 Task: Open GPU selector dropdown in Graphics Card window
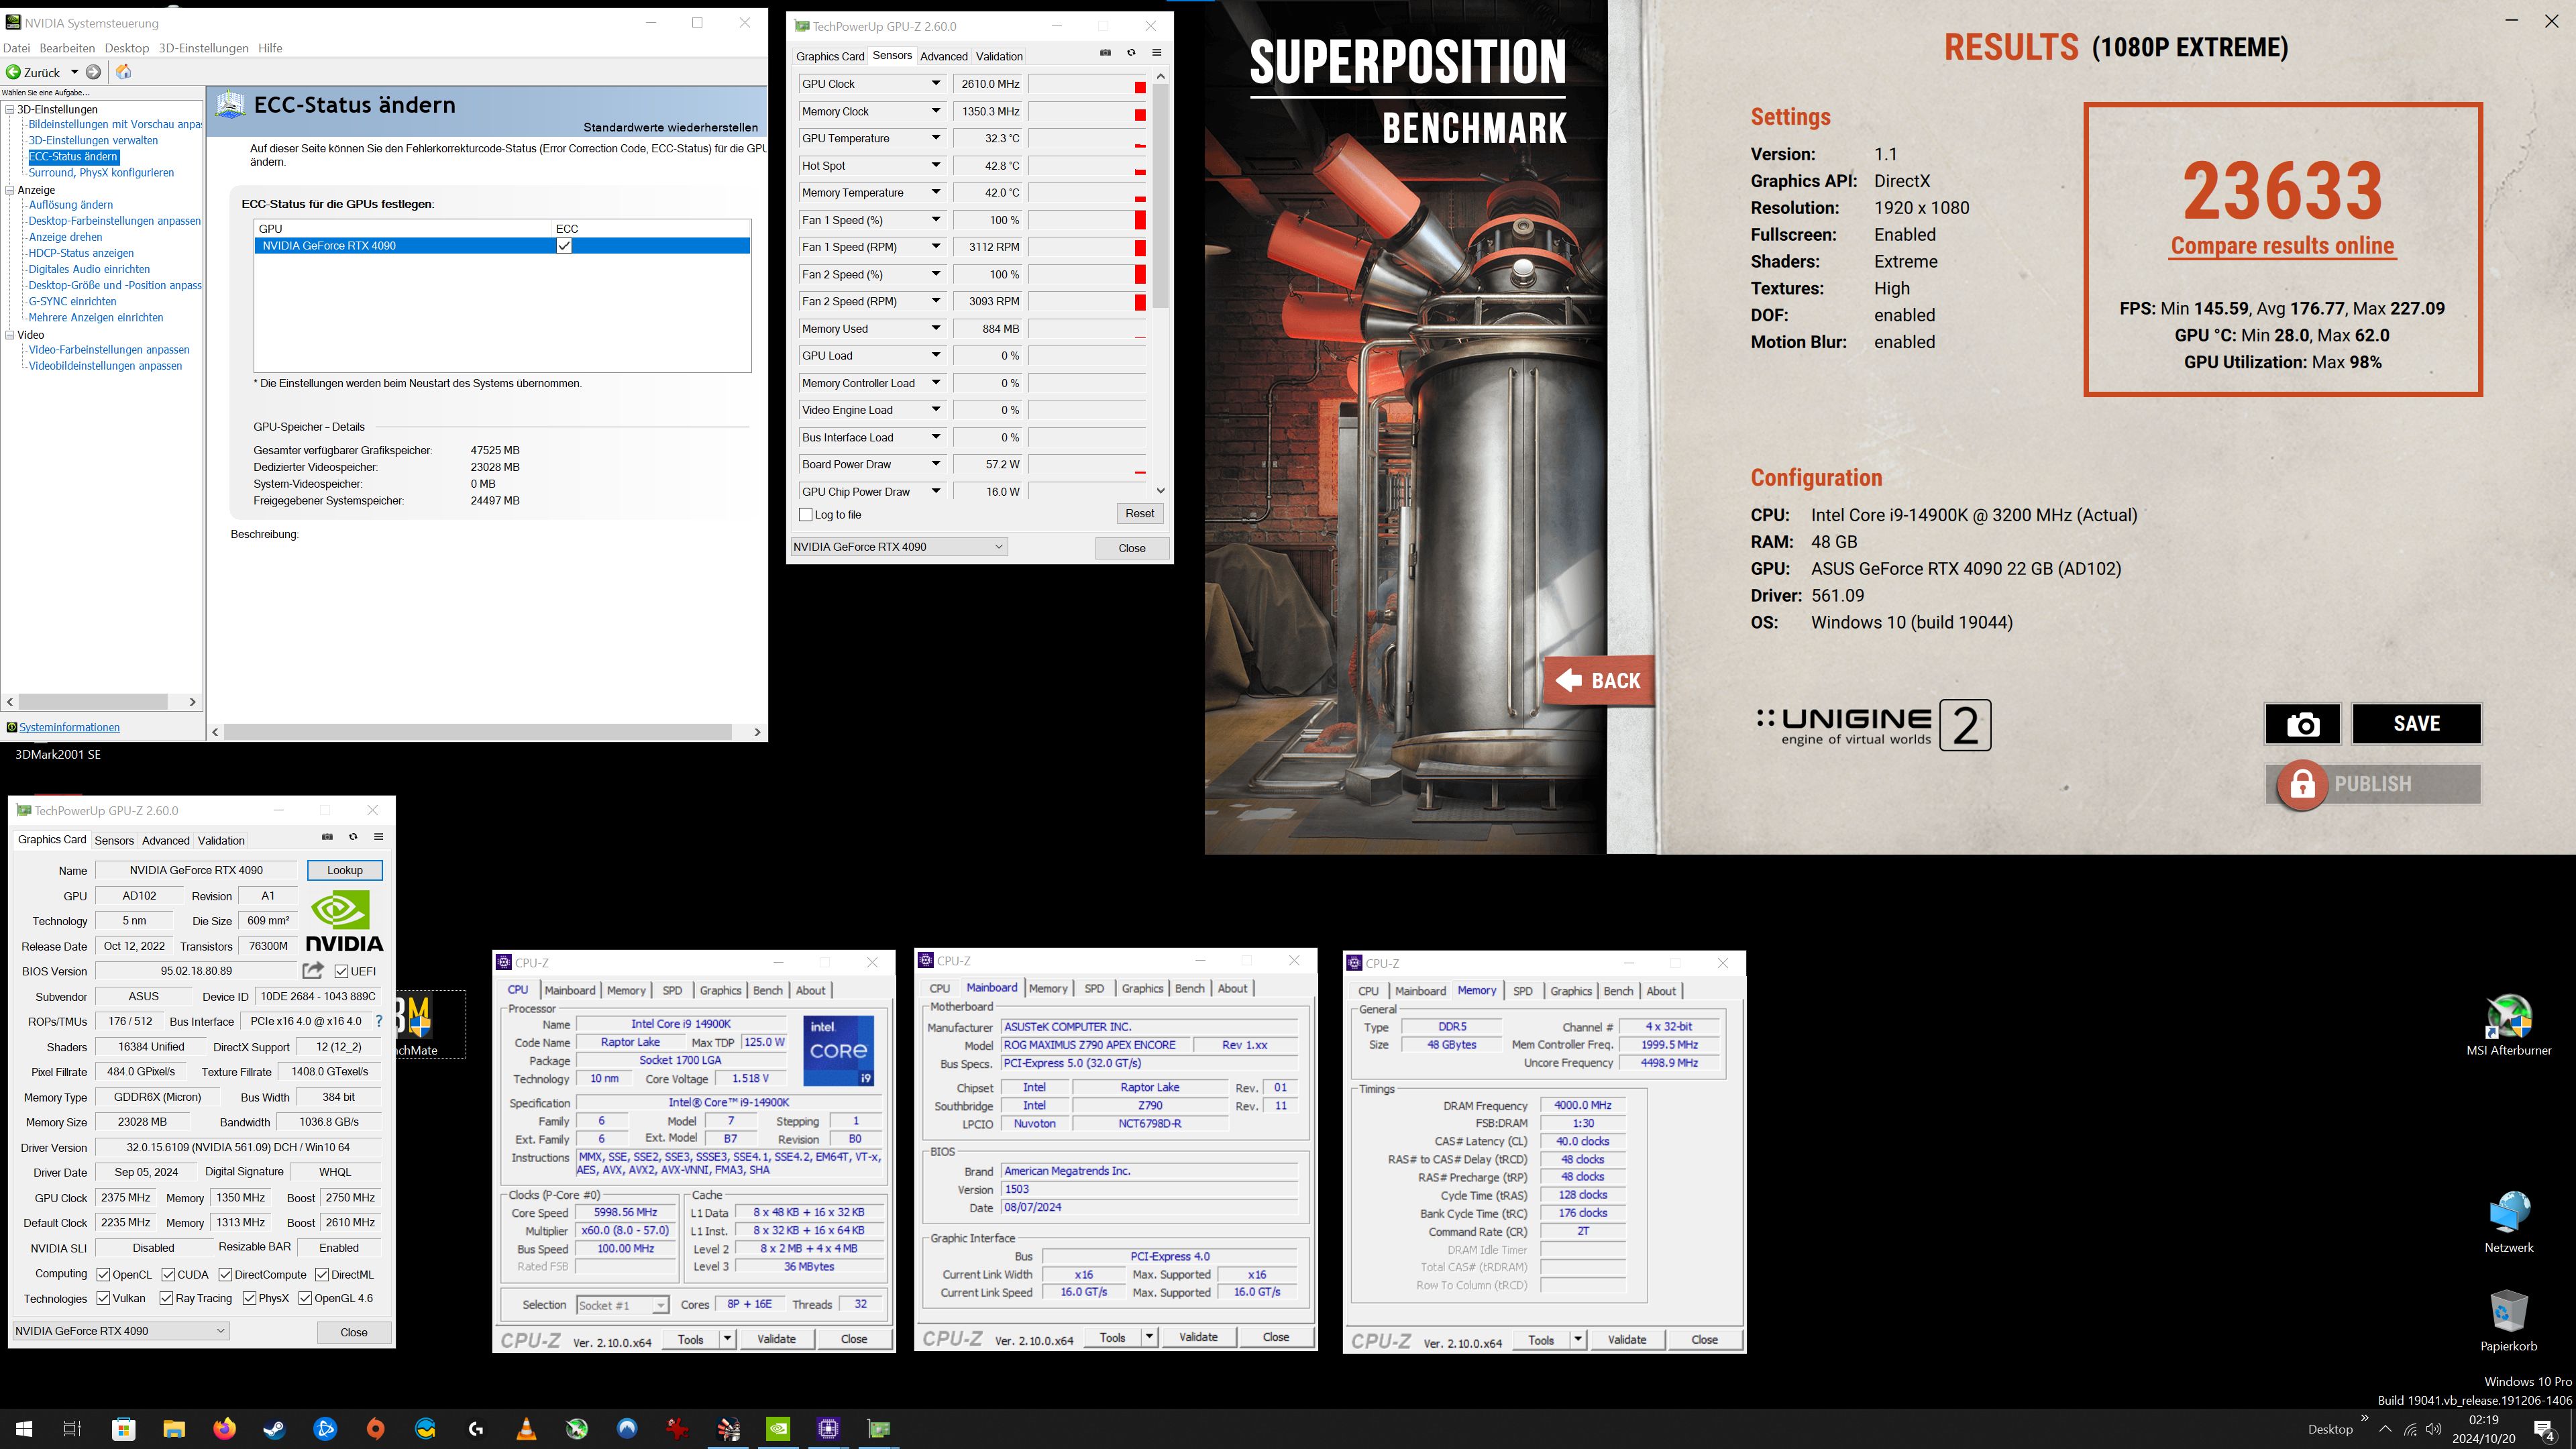point(120,1330)
